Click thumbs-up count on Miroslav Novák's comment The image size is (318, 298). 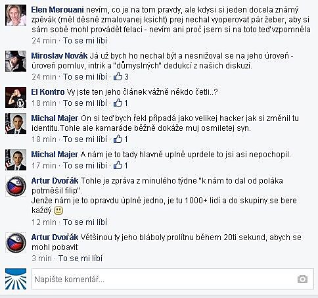click(x=126, y=77)
